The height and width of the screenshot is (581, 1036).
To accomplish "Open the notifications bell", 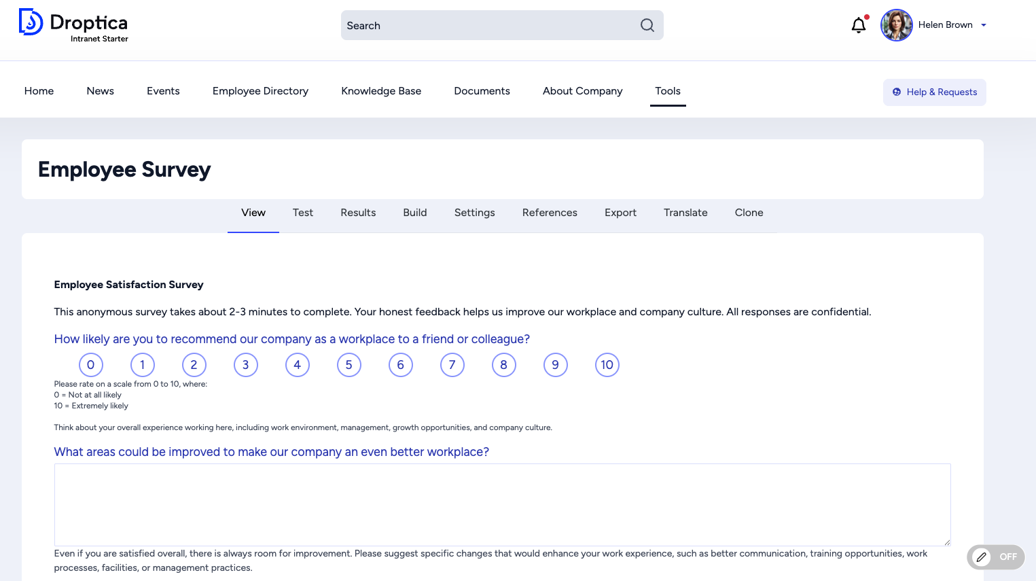I will point(859,25).
